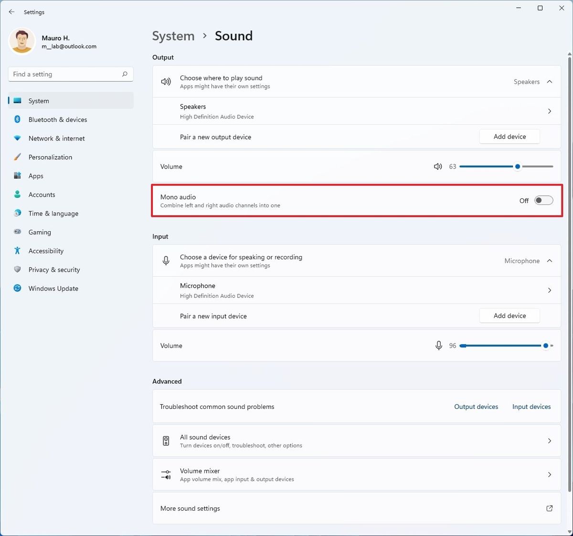
Task: Click the Windows Update sidebar icon
Action: [18, 289]
